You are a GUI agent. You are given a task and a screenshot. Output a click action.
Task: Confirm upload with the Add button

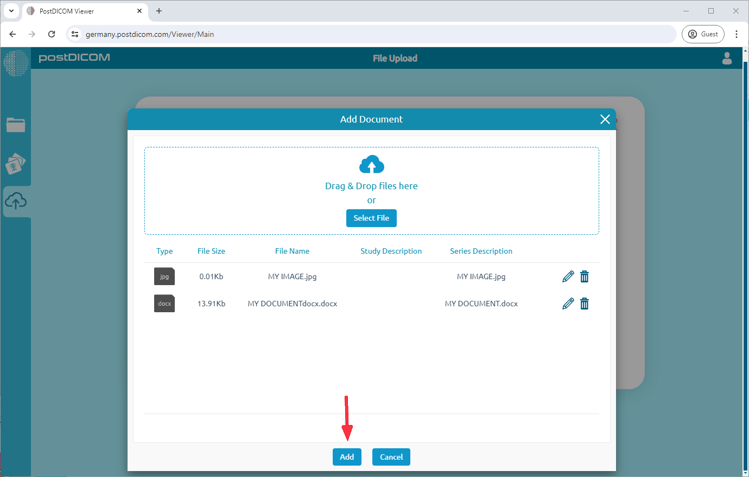(347, 457)
